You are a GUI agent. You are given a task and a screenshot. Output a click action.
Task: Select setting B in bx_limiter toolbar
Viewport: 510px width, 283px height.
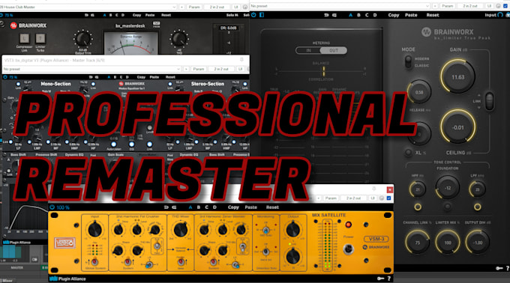tap(358, 15)
